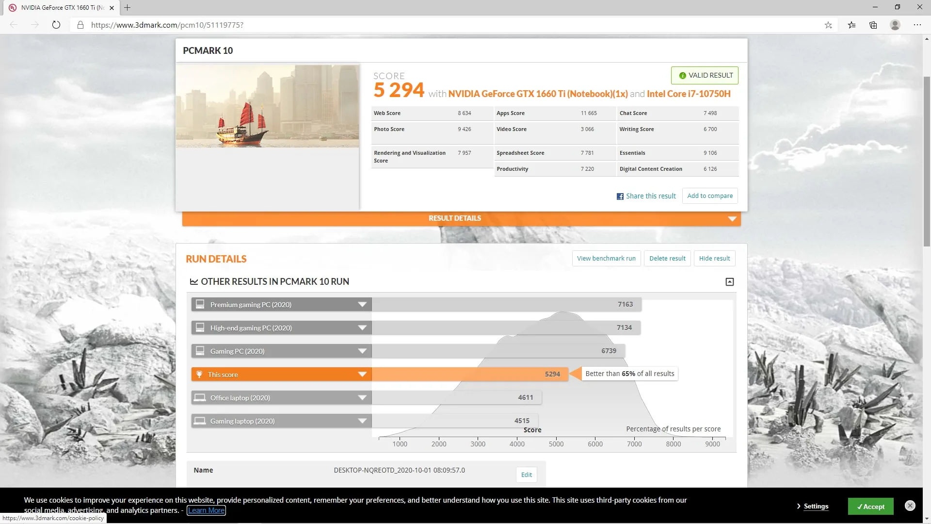Click the back navigation arrow
This screenshot has height=524, width=931.
[14, 25]
